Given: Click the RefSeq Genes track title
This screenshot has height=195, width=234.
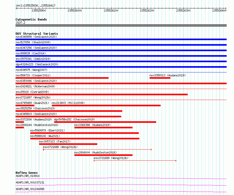Looking at the screenshot, I should point(27,173).
